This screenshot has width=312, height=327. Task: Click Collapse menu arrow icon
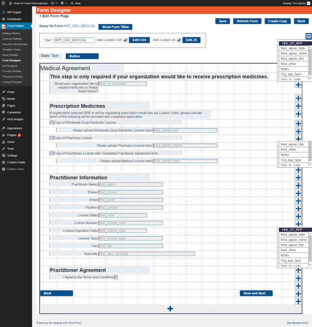4,169
